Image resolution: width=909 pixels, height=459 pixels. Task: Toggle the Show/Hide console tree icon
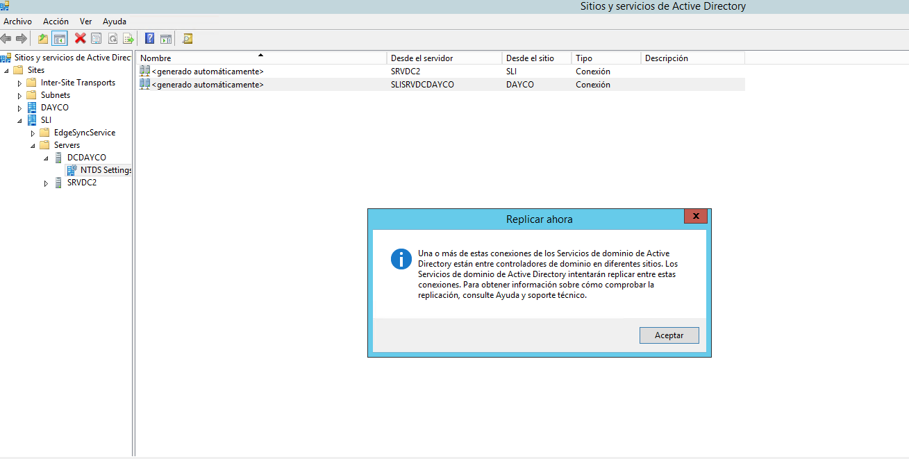pos(60,39)
